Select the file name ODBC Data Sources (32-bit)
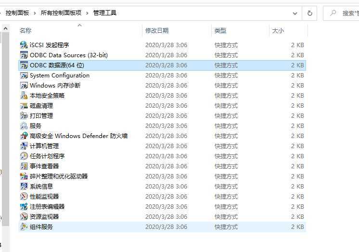 (69, 55)
